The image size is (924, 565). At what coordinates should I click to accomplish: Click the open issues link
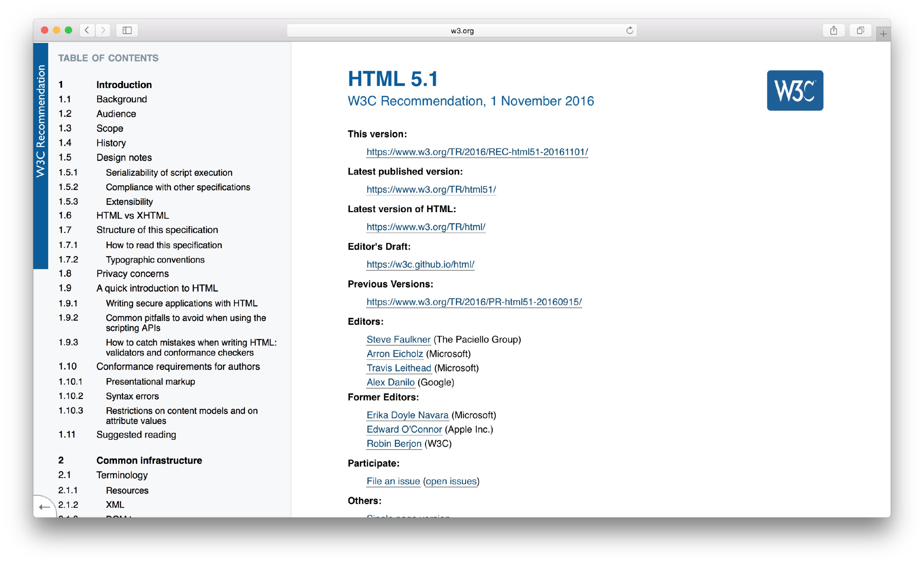451,481
